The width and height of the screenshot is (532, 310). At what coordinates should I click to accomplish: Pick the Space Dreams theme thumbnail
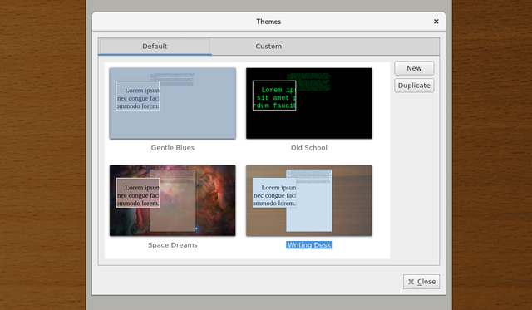click(x=173, y=200)
